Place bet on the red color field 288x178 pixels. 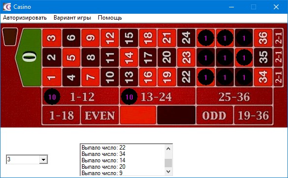click(x=138, y=115)
